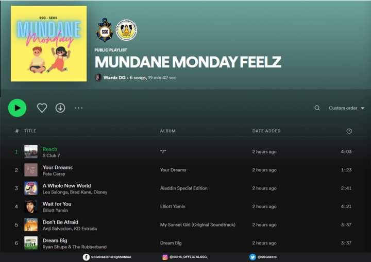Open artist Anji Salvacion
The image size is (371, 262).
pos(57,229)
